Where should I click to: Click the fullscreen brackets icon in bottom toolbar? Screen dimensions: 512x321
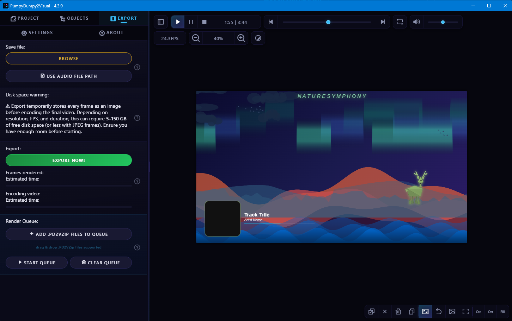465,311
